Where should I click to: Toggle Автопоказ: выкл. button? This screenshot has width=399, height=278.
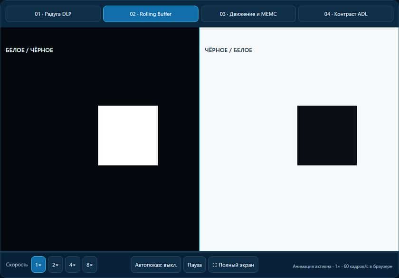tap(156, 265)
